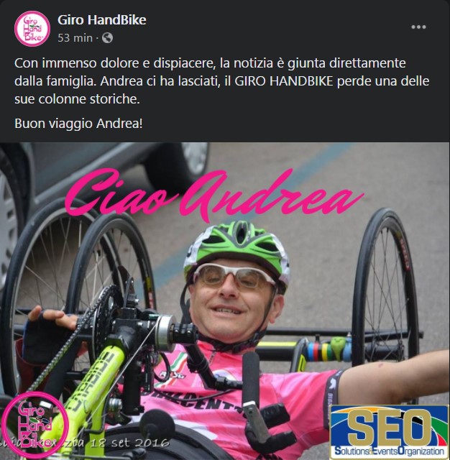Screen dimensions: 450x460
Task: Click the gloved hand on the crank
Action: tap(48, 333)
